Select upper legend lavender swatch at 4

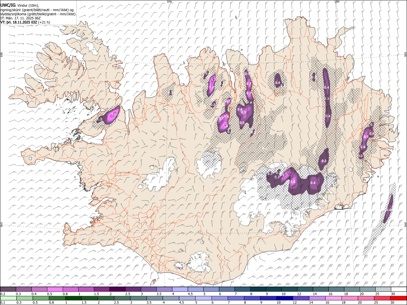click(x=180, y=289)
